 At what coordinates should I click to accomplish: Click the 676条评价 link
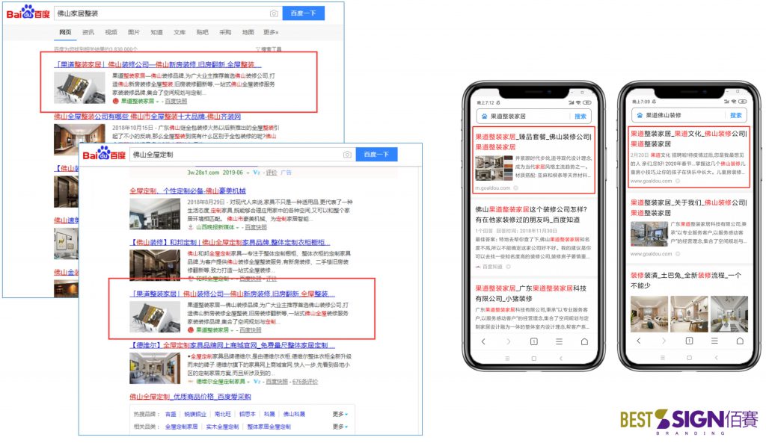[305, 382]
